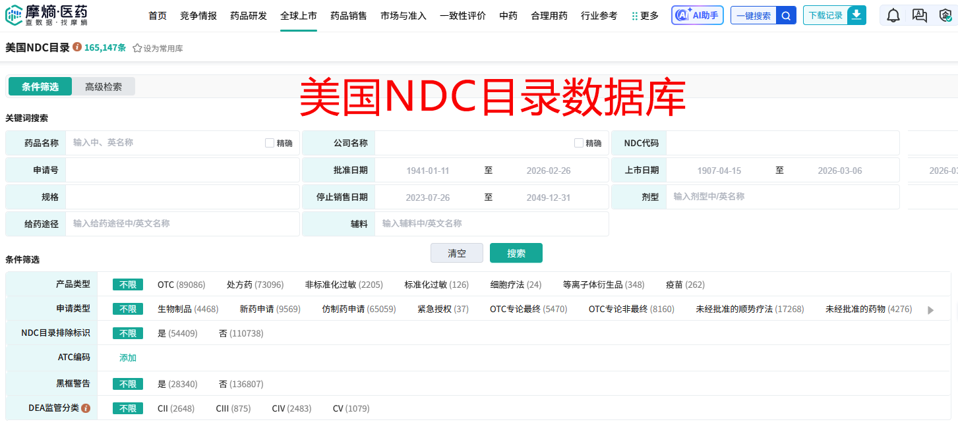Click 一键搜索 box
This screenshot has width=958, height=430.
click(754, 16)
